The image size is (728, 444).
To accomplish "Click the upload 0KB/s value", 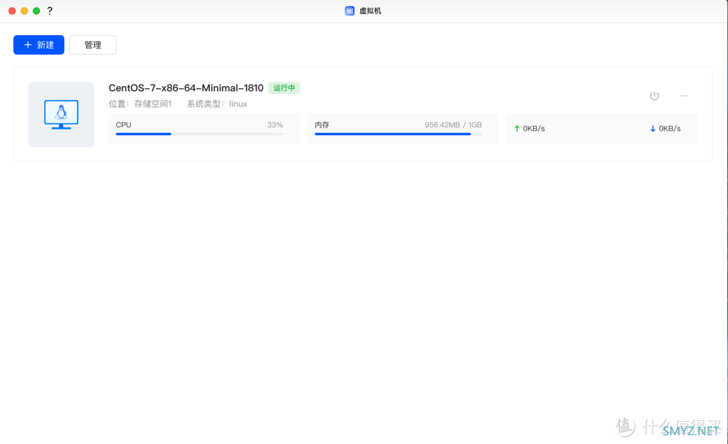I will pyautogui.click(x=534, y=129).
